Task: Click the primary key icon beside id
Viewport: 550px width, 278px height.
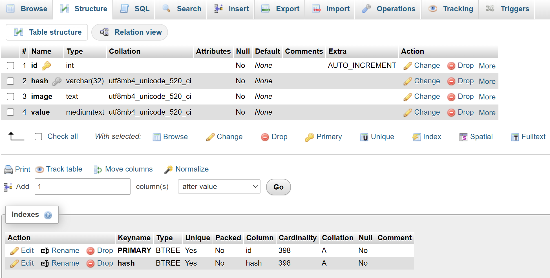Action: pyautogui.click(x=46, y=66)
